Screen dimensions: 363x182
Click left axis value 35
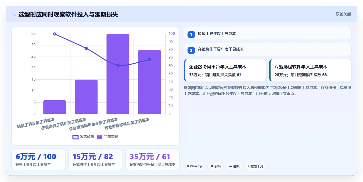click(x=33, y=34)
